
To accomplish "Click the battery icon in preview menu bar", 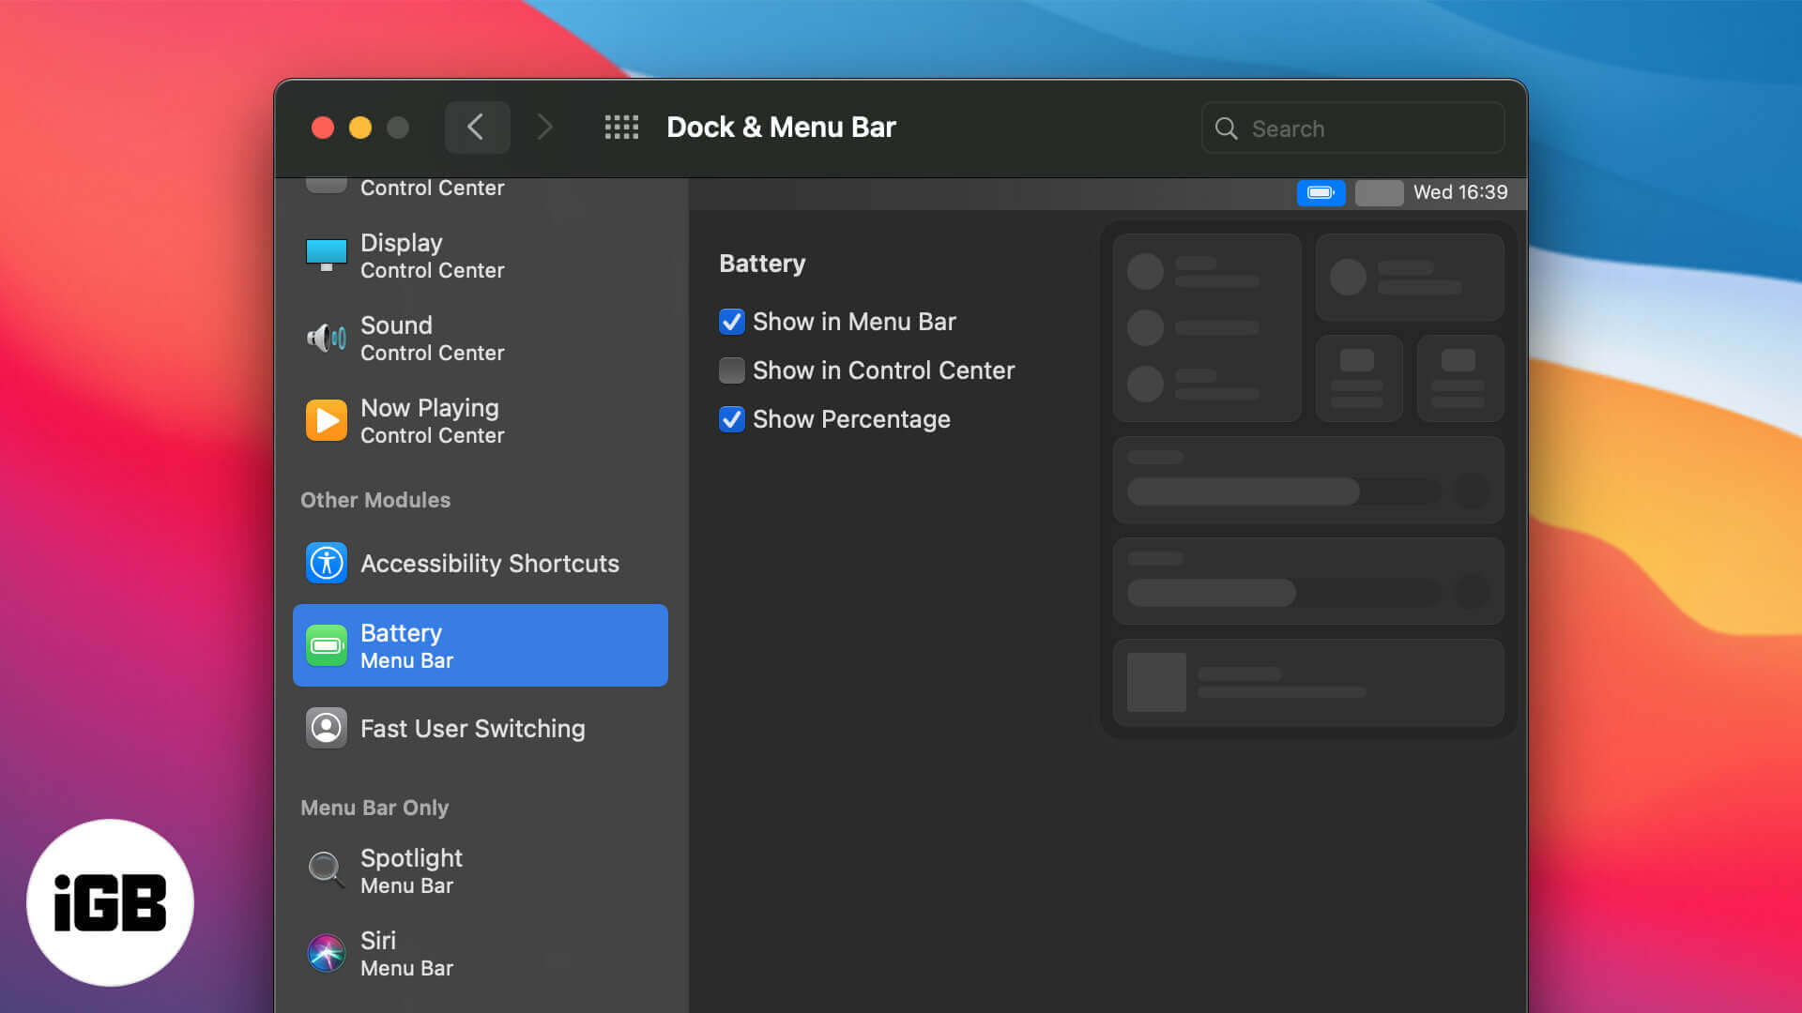I will point(1321,192).
